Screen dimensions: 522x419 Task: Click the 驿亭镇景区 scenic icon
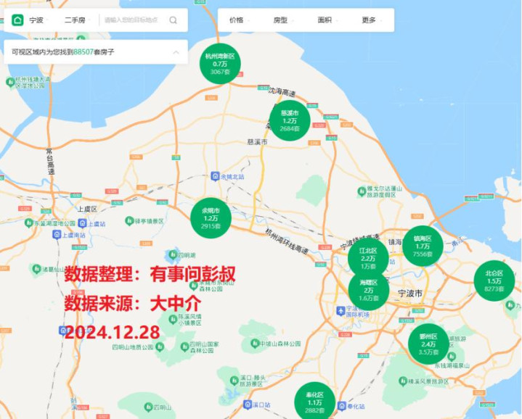[x=129, y=220]
